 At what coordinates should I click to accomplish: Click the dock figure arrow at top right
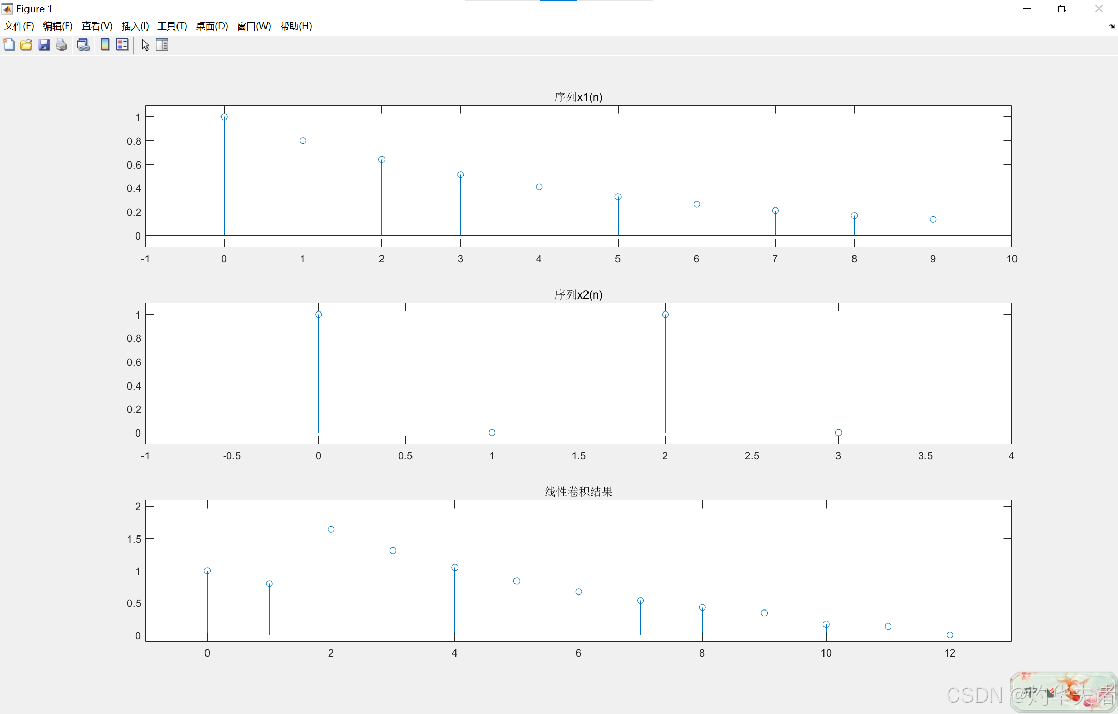(1112, 26)
